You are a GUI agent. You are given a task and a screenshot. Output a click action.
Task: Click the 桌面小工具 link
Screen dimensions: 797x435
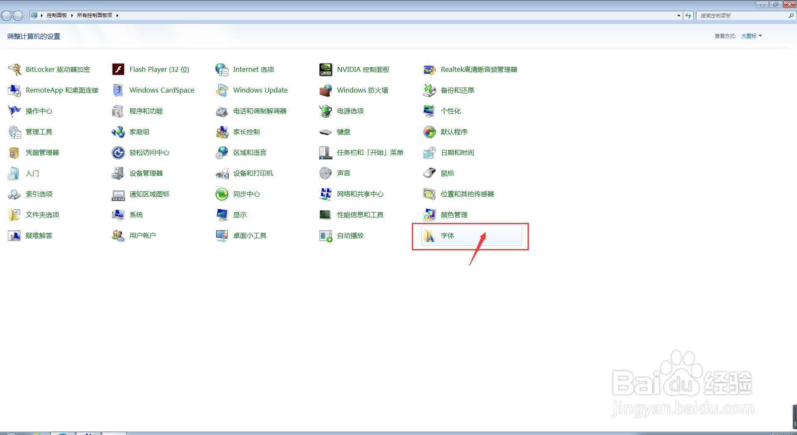[x=250, y=235]
